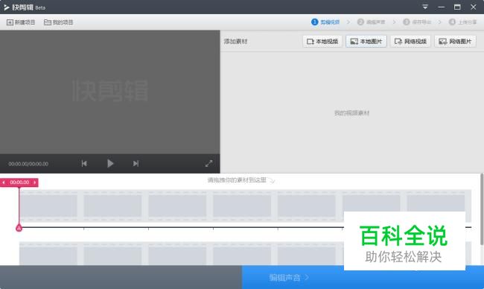Add an online picture with 网络图片
The width and height of the screenshot is (484, 289).
(x=455, y=42)
